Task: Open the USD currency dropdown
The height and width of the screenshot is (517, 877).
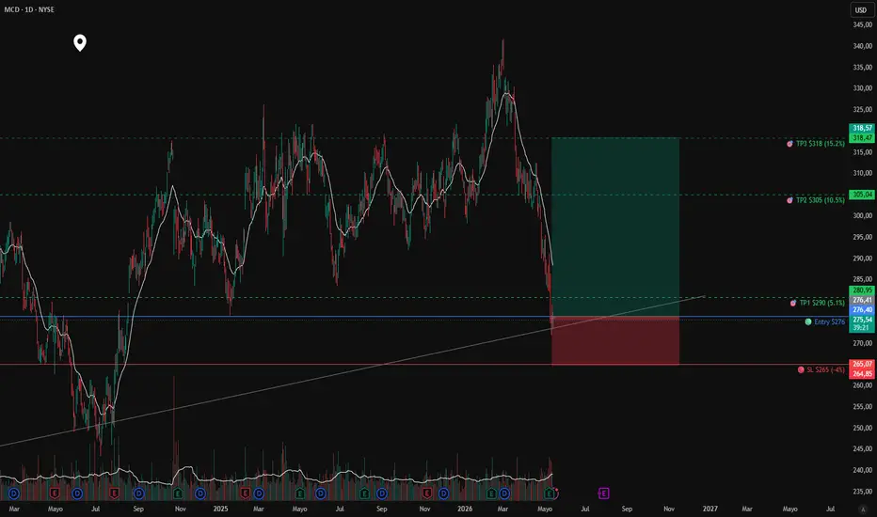Action: [861, 9]
